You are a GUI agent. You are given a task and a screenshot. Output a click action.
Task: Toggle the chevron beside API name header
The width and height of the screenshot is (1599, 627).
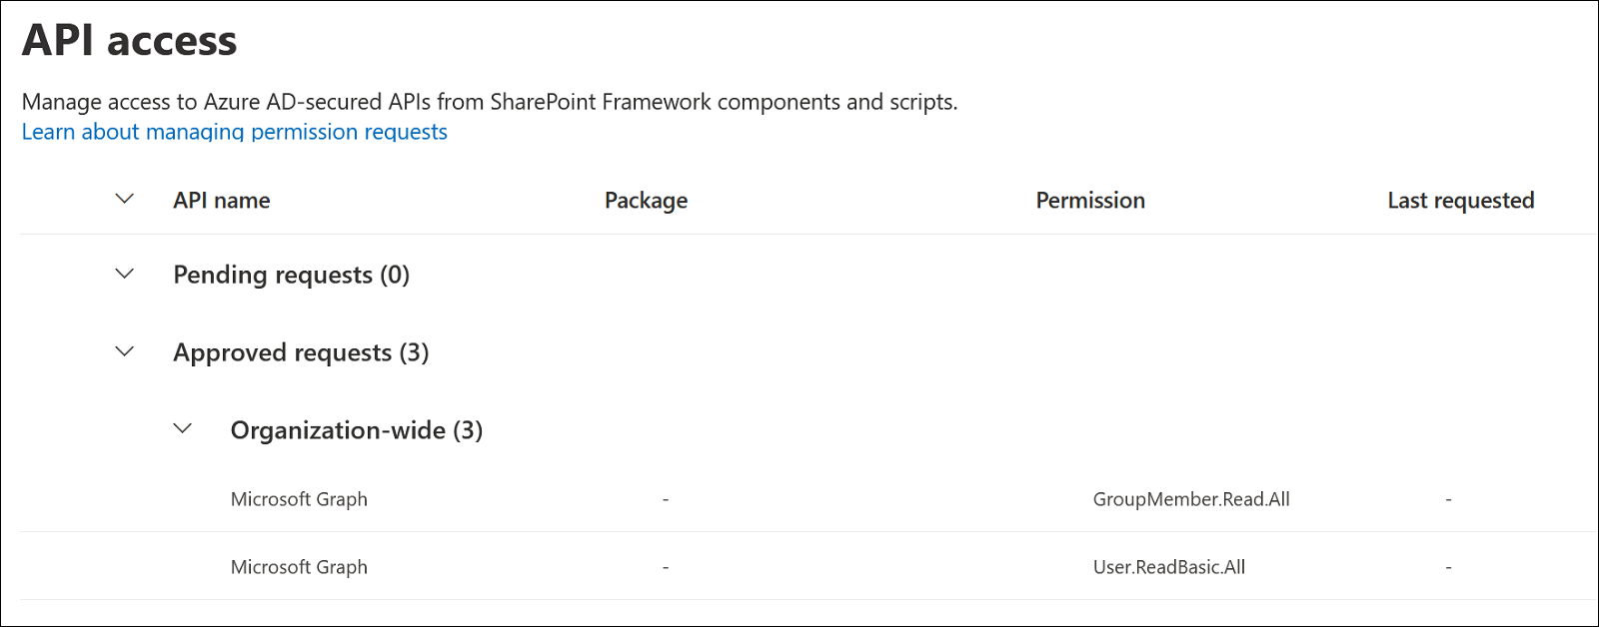(x=125, y=199)
